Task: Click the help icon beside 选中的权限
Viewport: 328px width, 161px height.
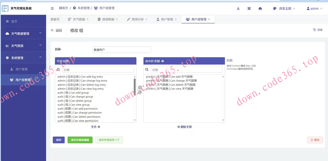Action: 162,61
